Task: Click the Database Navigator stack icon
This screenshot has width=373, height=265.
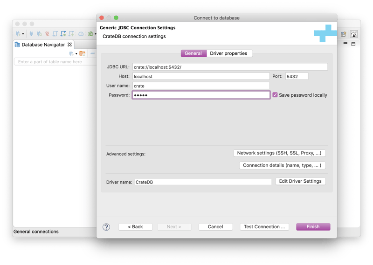Action: [17, 45]
